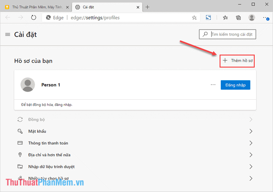Click the Đồng bộ sync icon
273x192 pixels.
20,120
